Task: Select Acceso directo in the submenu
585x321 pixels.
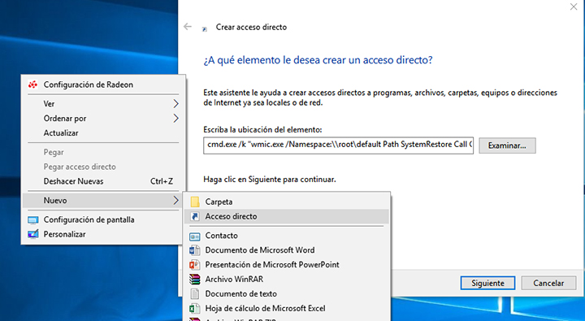Action: pyautogui.click(x=287, y=216)
